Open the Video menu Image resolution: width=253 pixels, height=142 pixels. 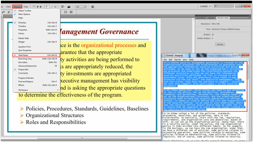[x=9, y=7]
